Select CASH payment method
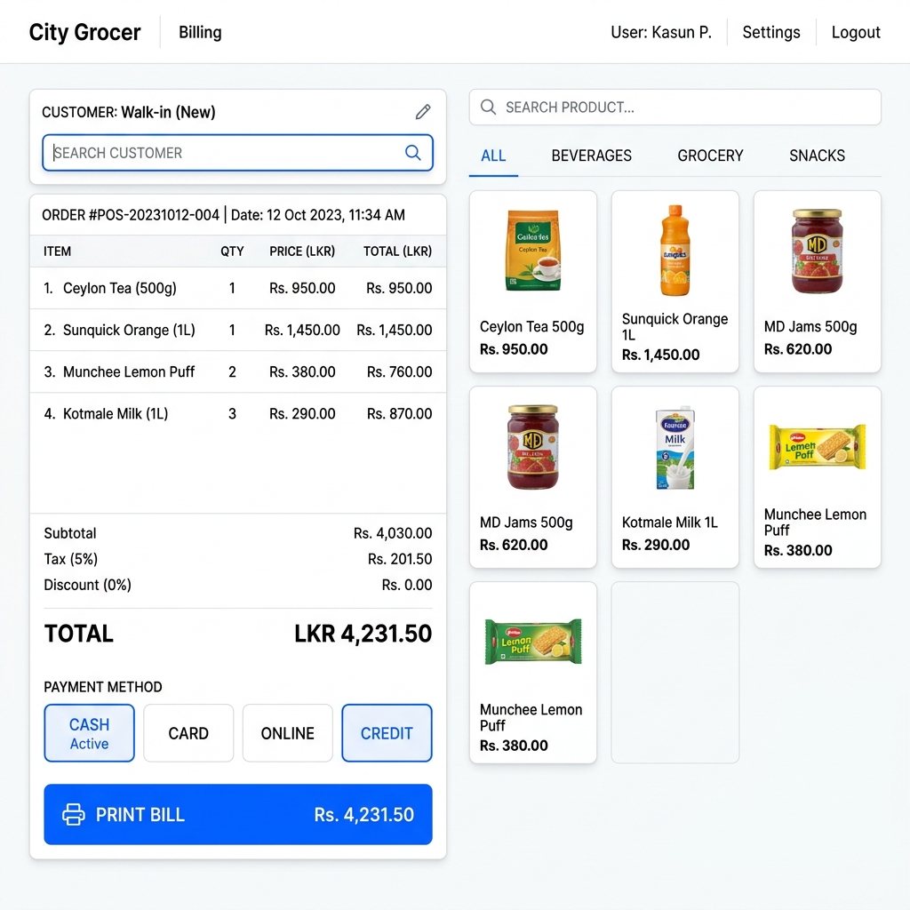 click(x=90, y=733)
